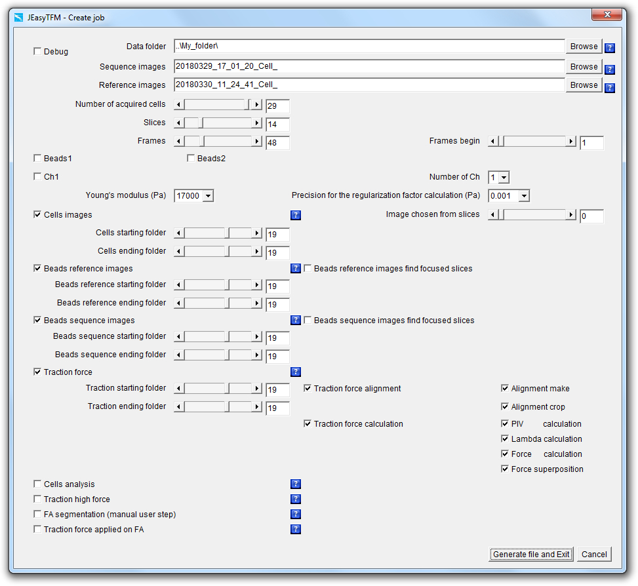This screenshot has width=638, height=586.
Task: Open help for Cells images
Action: (296, 215)
